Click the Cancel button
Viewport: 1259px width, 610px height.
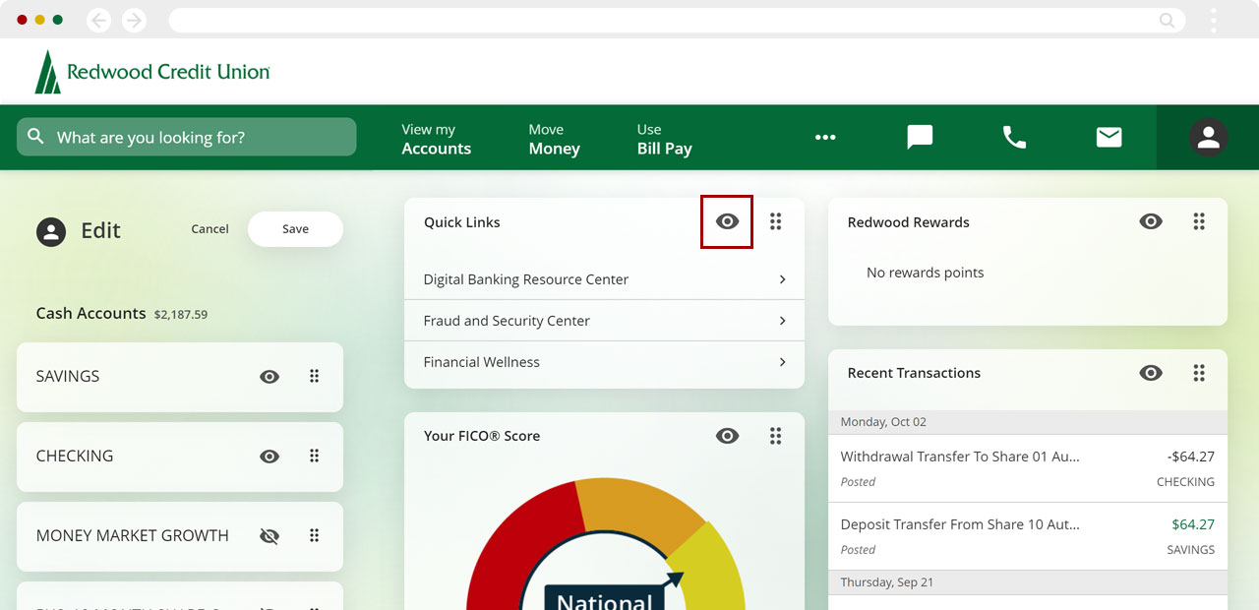(210, 228)
